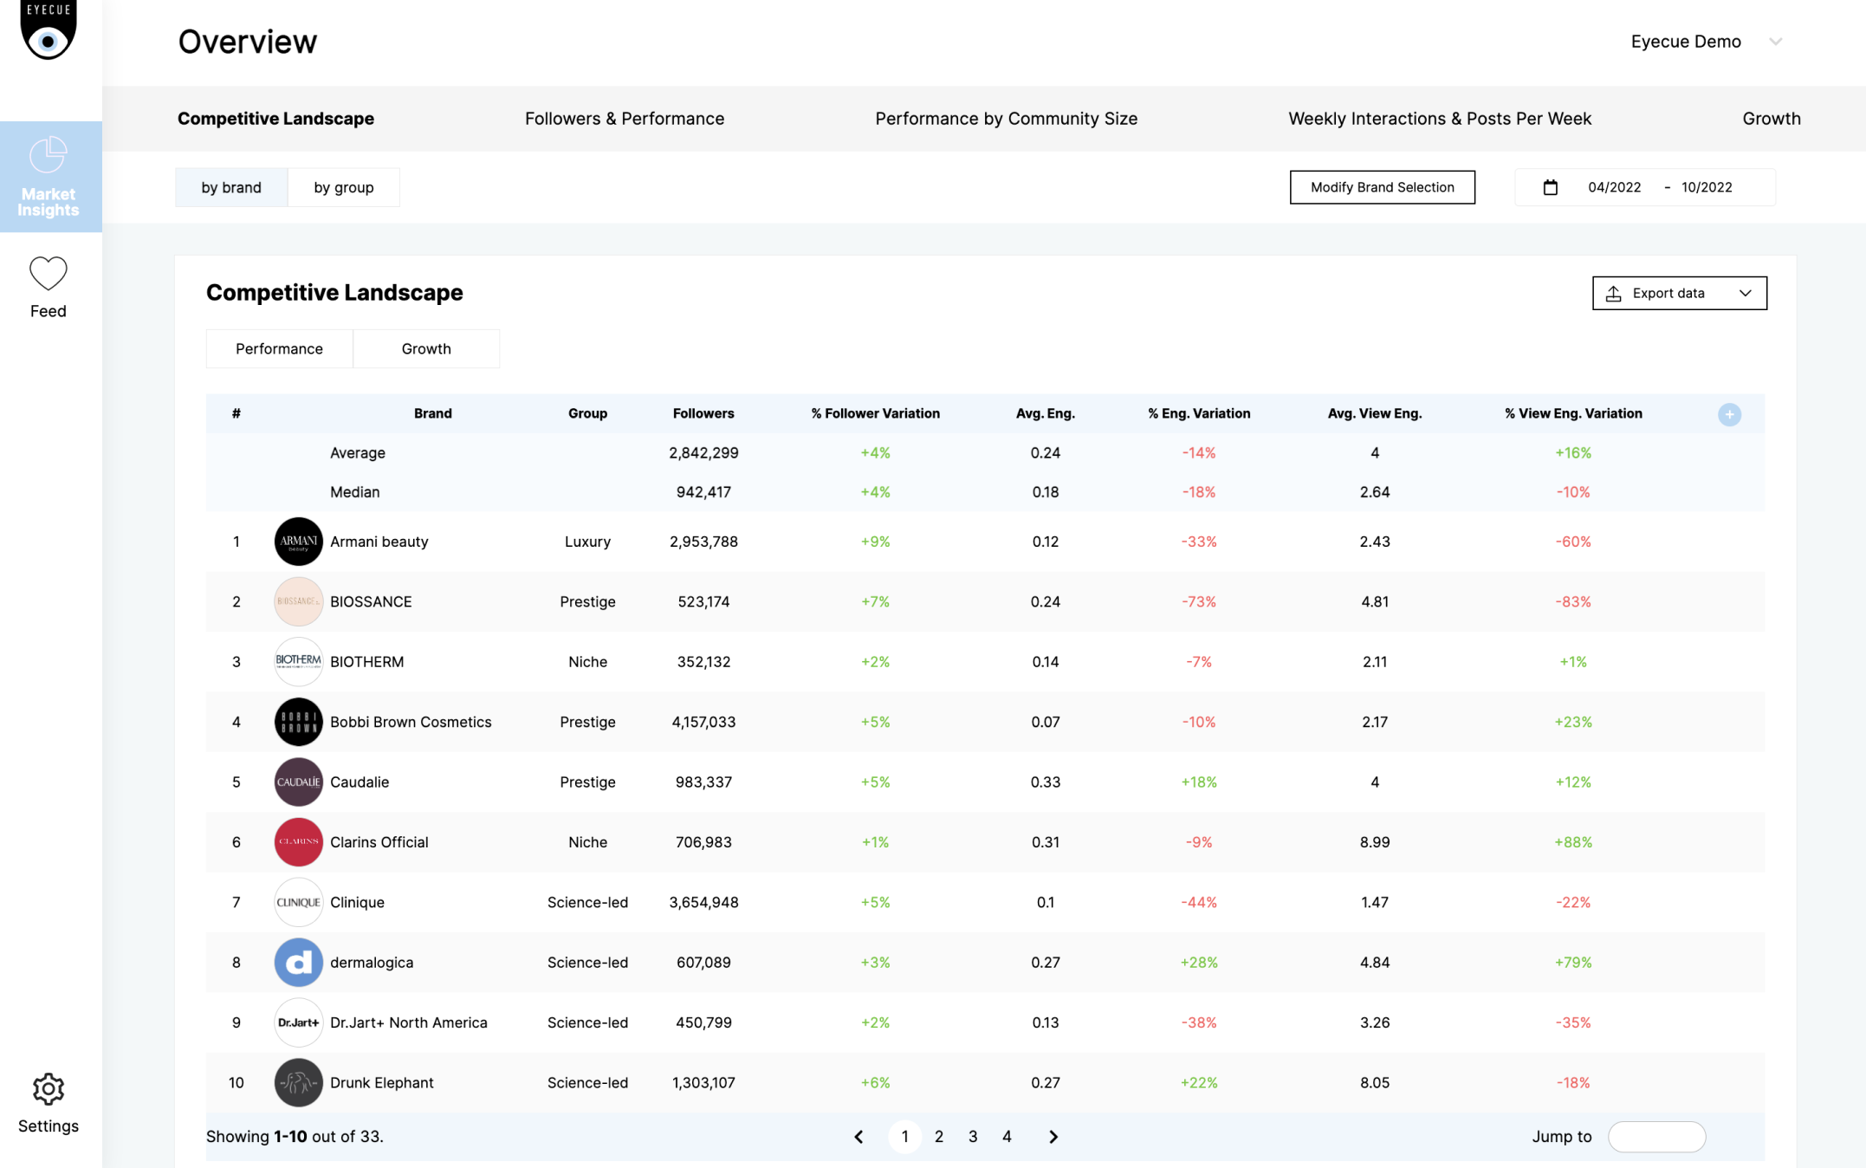Sort by the Avg. Eng. column header
Viewport: 1866px width, 1168px height.
[1045, 413]
